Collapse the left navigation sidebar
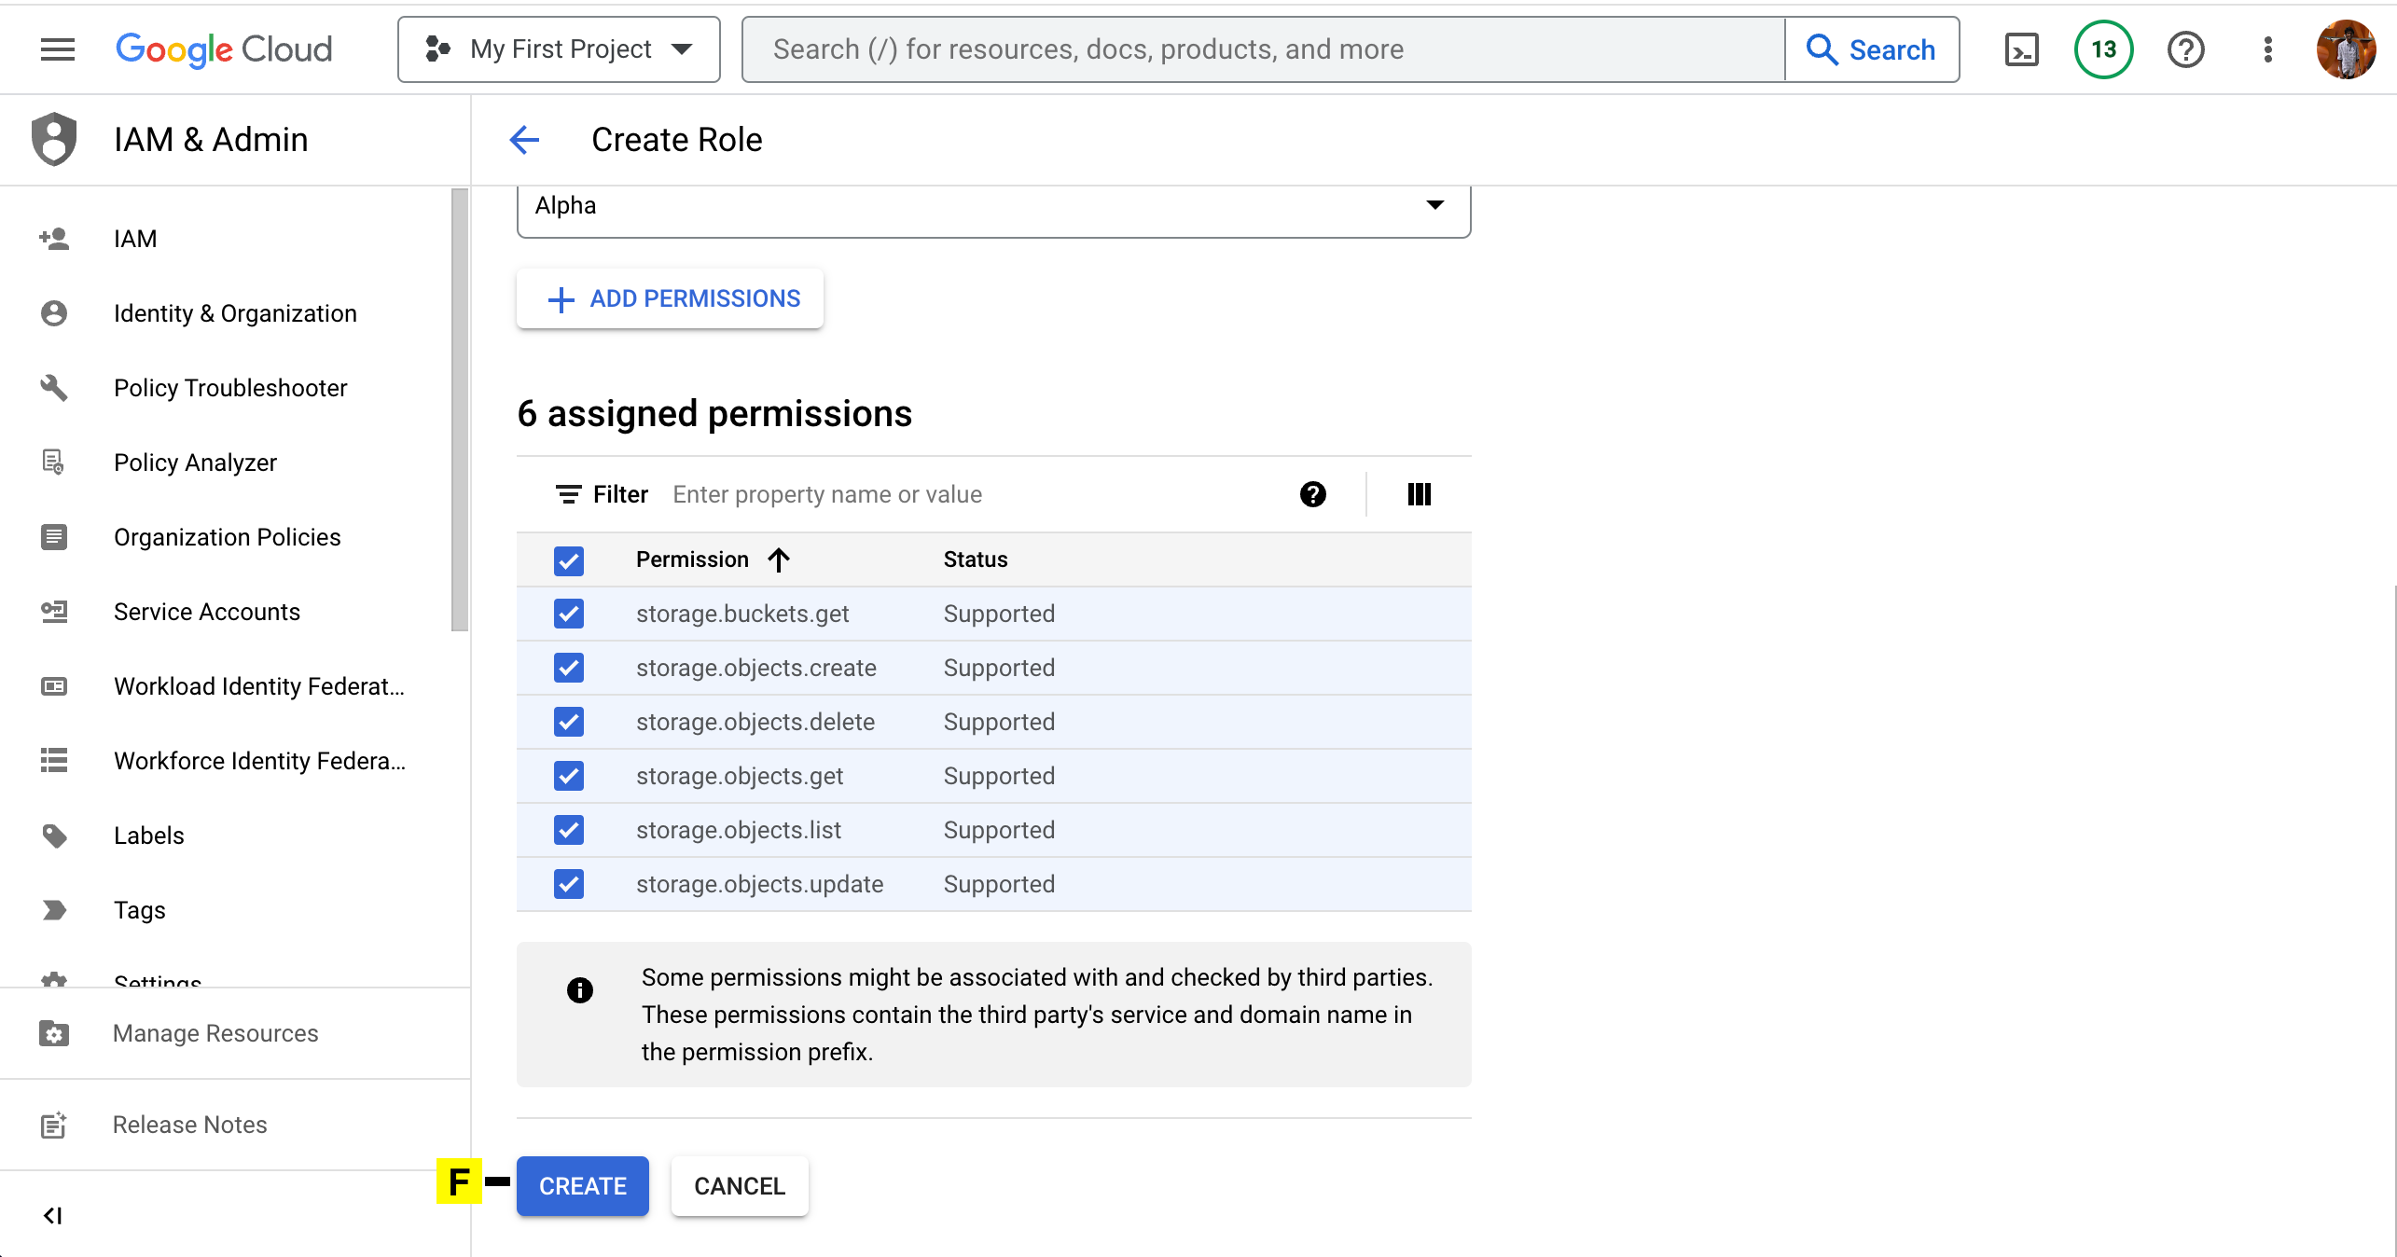Screen dimensions: 2397x1257 pos(53,1215)
